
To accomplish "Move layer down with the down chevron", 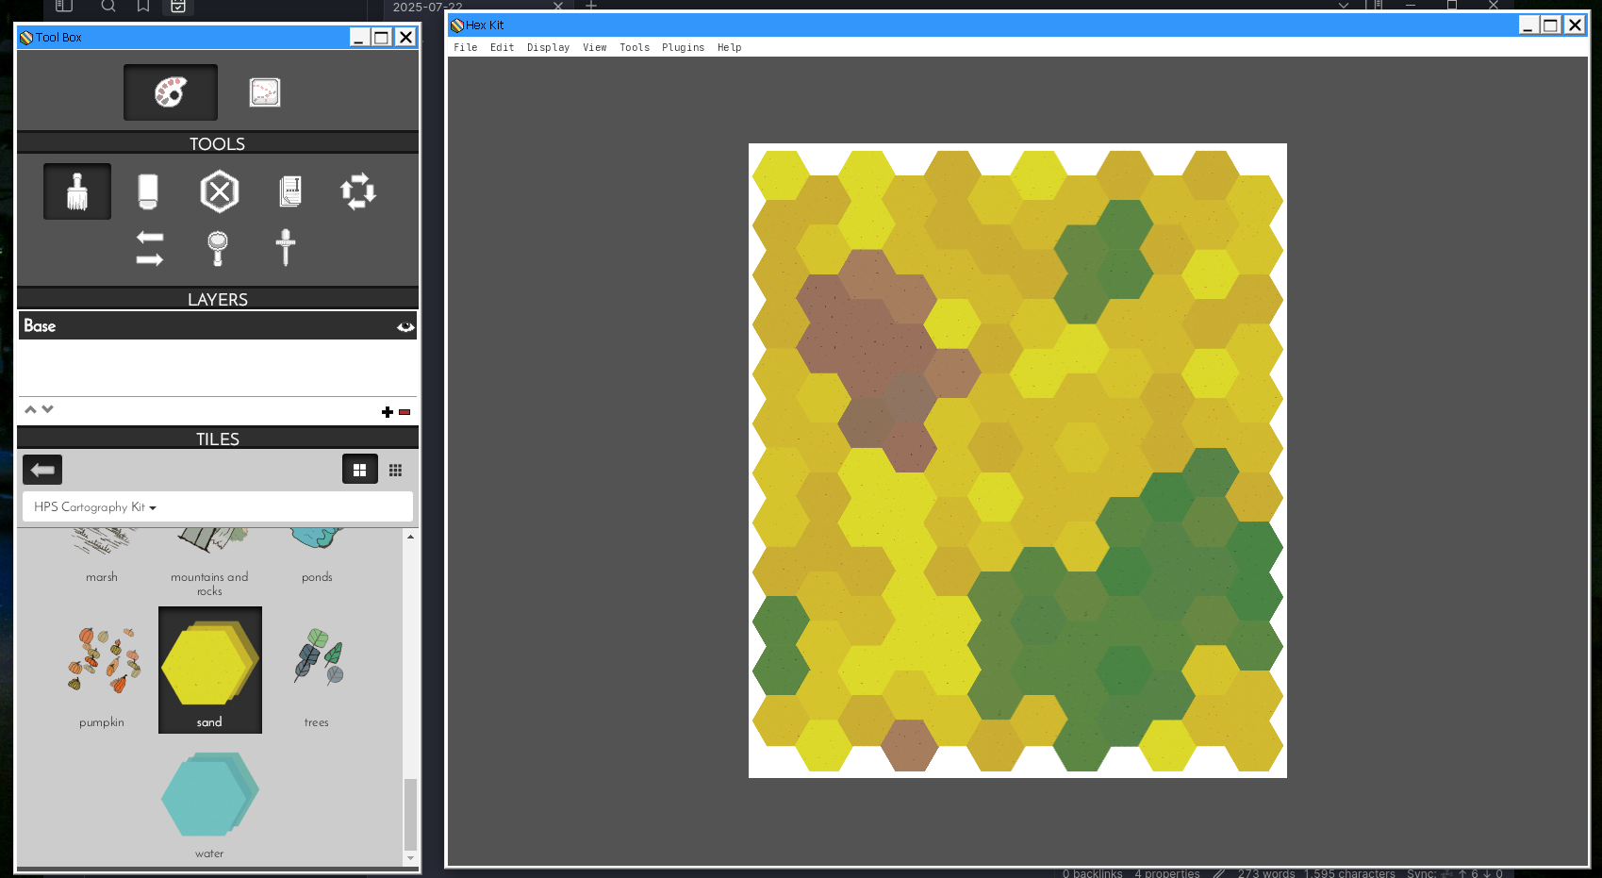I will pyautogui.click(x=48, y=409).
